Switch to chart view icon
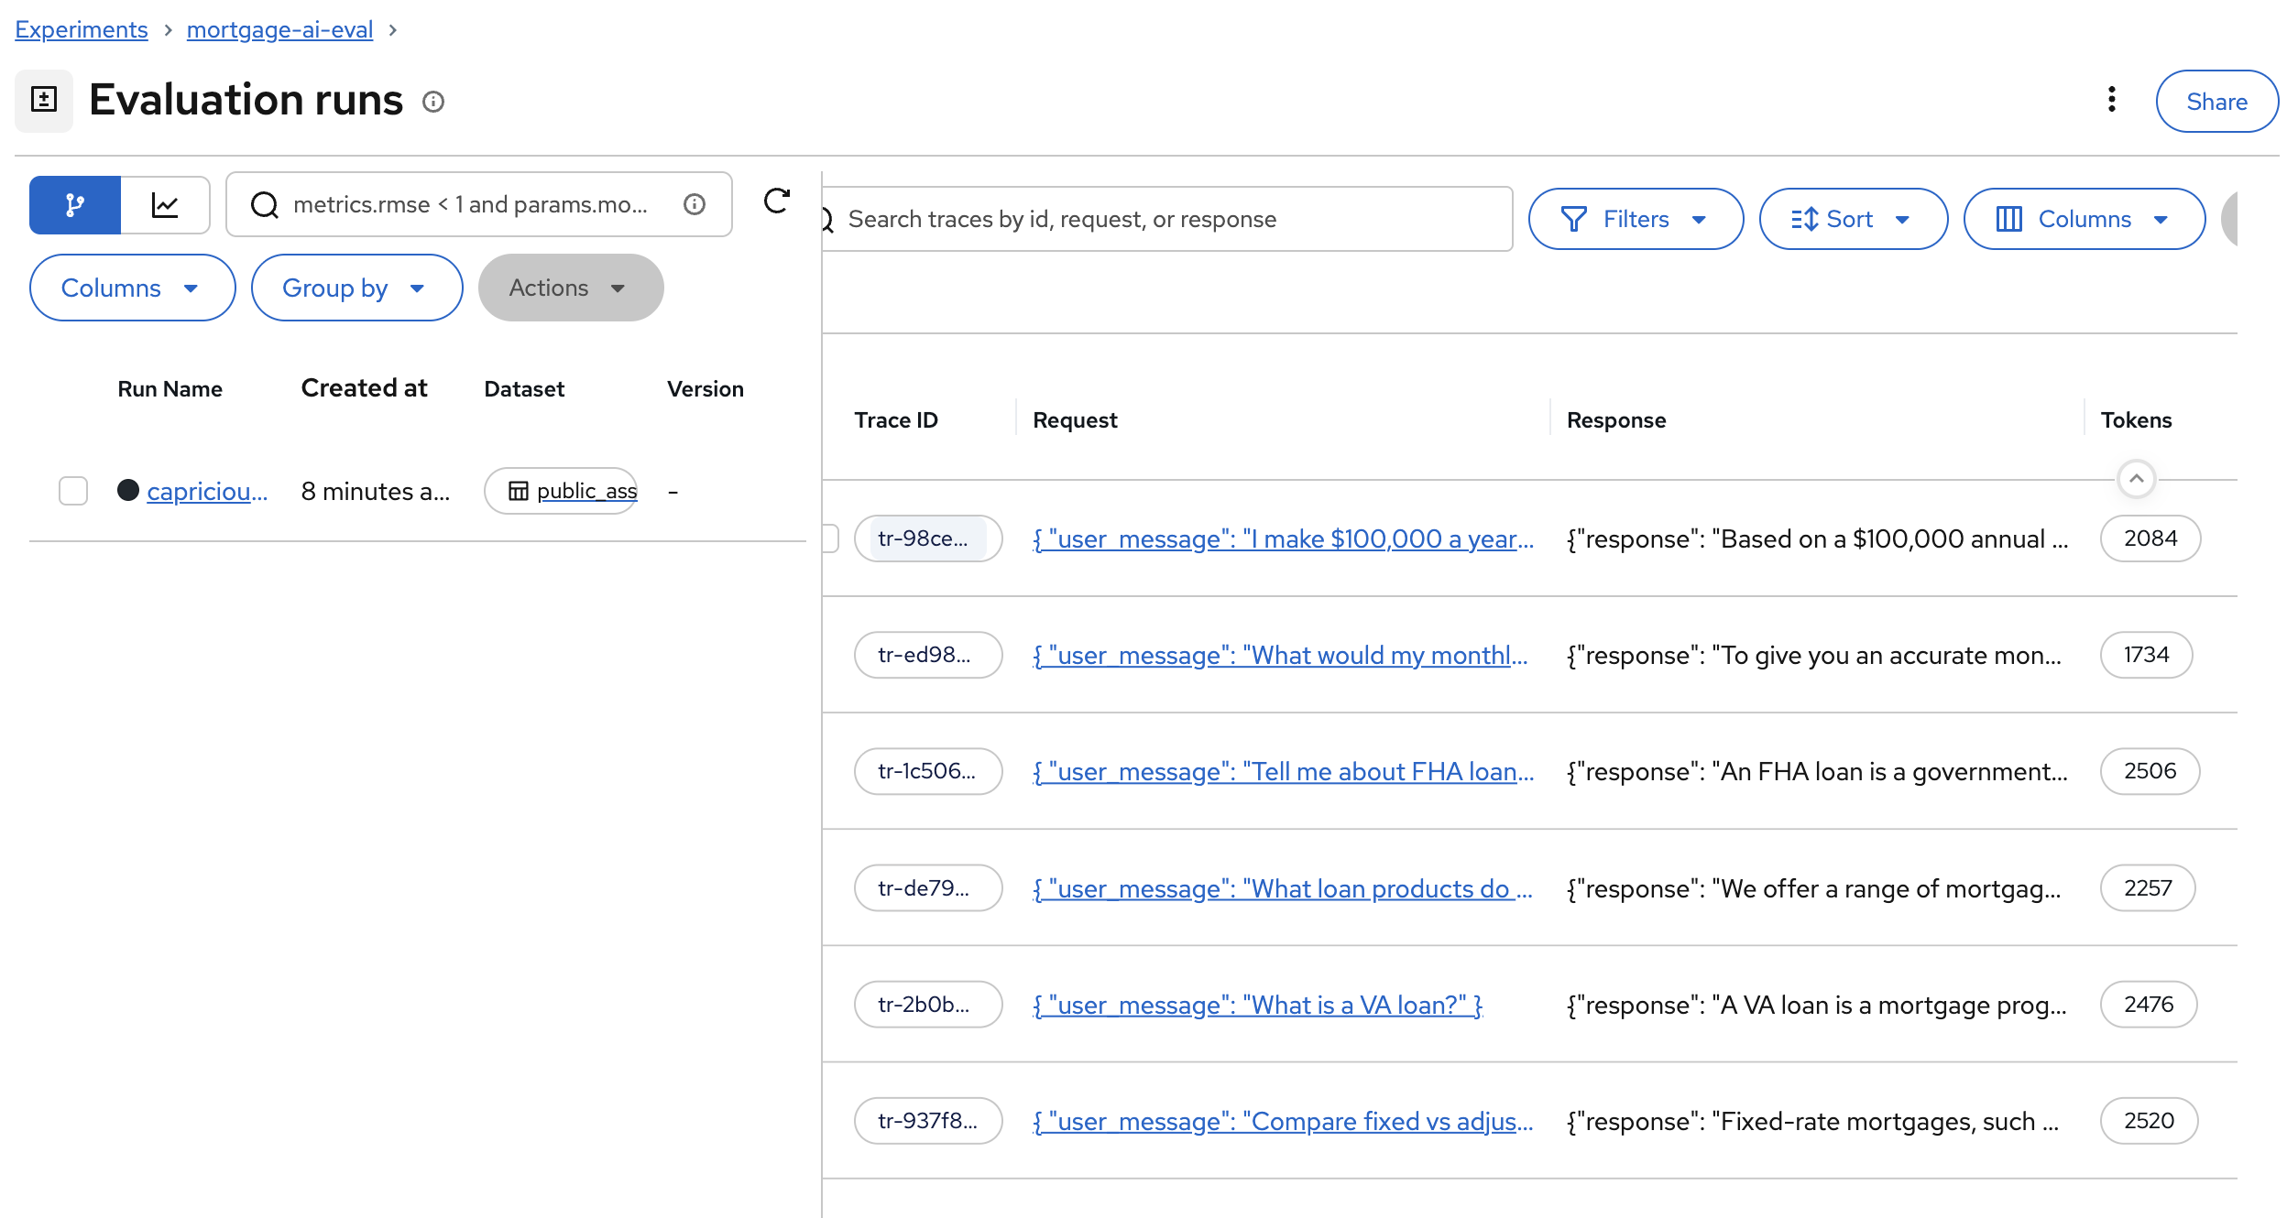This screenshot has width=2287, height=1218. point(165,205)
